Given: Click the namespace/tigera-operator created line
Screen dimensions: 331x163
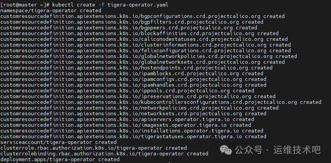Looking at the screenshot, I should click(x=50, y=10).
